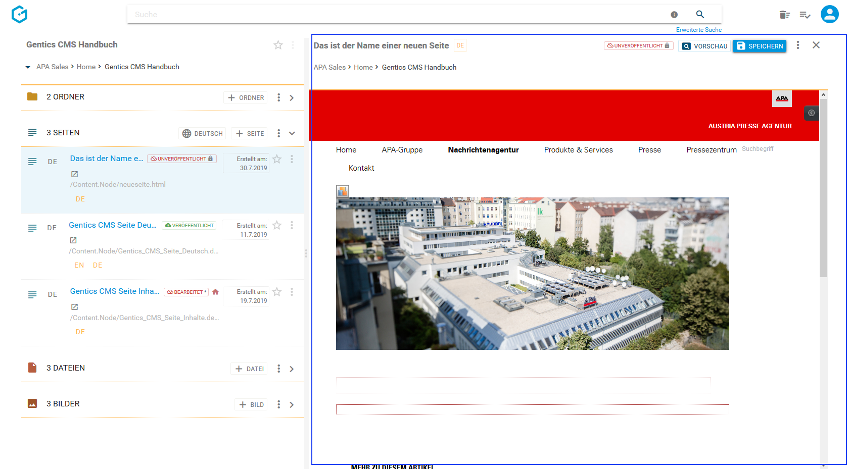Star the 'Gentics CMS Seite Deu...' page
Viewport: 849px width, 469px height.
[277, 225]
